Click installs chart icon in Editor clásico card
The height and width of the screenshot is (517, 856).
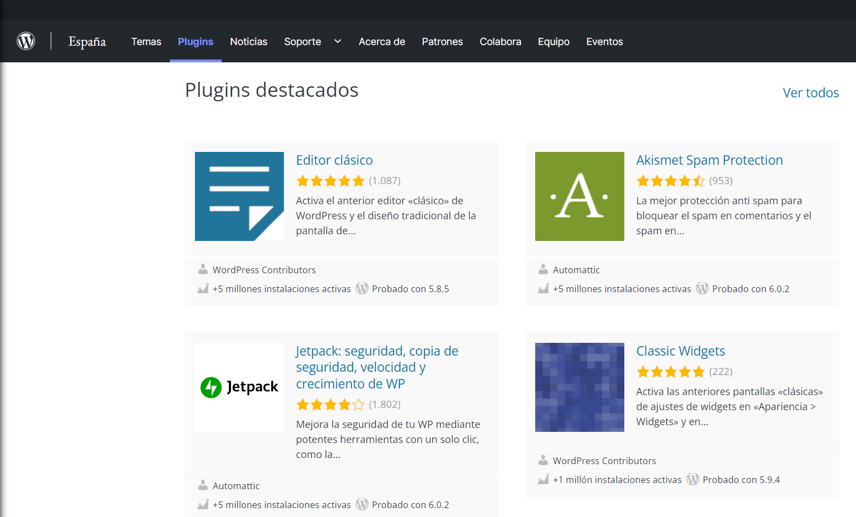tap(203, 288)
